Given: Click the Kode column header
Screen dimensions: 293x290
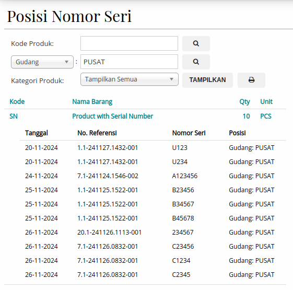Looking at the screenshot, I should coord(17,101).
